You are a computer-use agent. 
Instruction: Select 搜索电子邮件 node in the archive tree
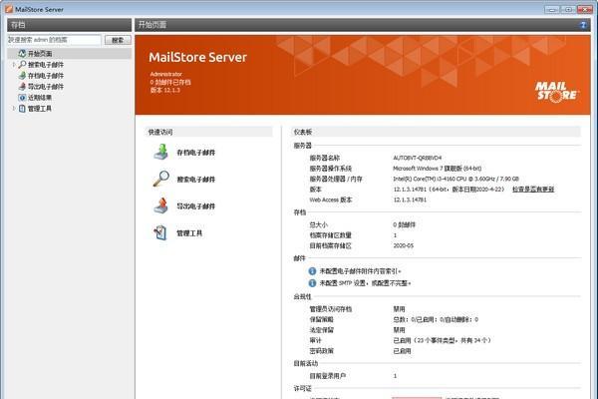point(46,65)
